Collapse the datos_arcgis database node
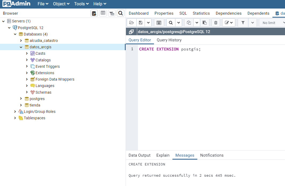Screen dimensions: 285x186 pyautogui.click(x=21, y=47)
